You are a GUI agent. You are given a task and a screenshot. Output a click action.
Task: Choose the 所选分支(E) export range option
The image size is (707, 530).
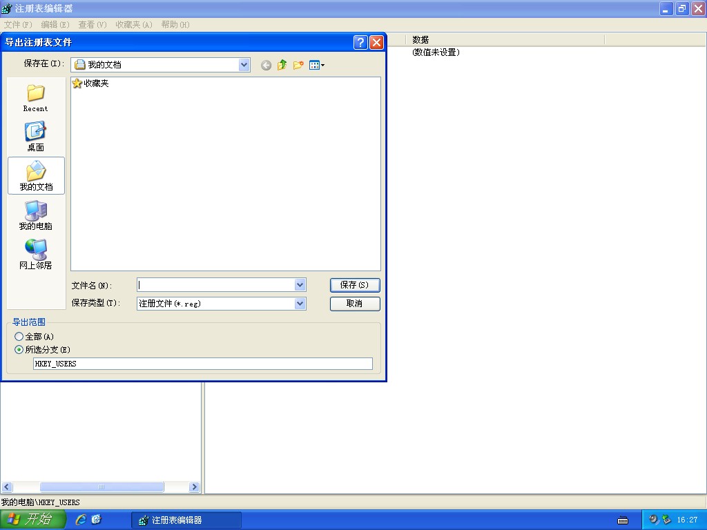[x=42, y=350]
